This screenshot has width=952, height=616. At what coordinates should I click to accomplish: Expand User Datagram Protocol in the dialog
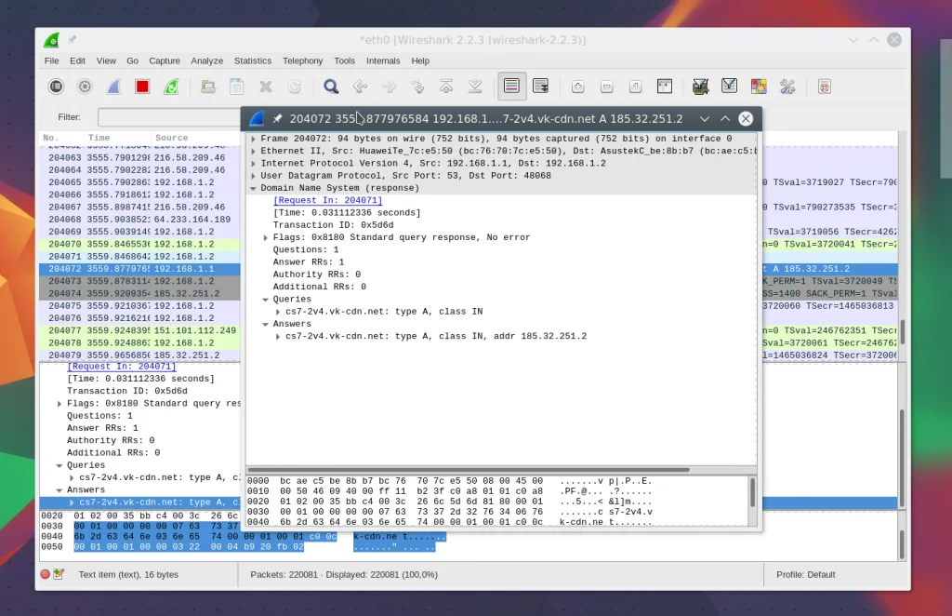point(254,176)
